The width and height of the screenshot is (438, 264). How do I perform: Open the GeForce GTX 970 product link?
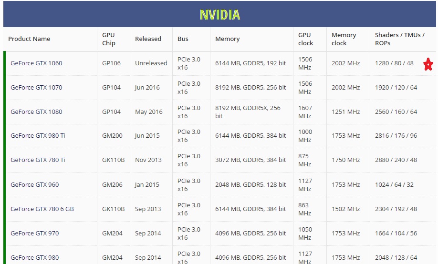(35, 234)
